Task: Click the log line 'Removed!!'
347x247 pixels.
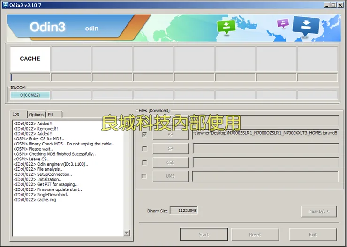Action: [x=36, y=129]
